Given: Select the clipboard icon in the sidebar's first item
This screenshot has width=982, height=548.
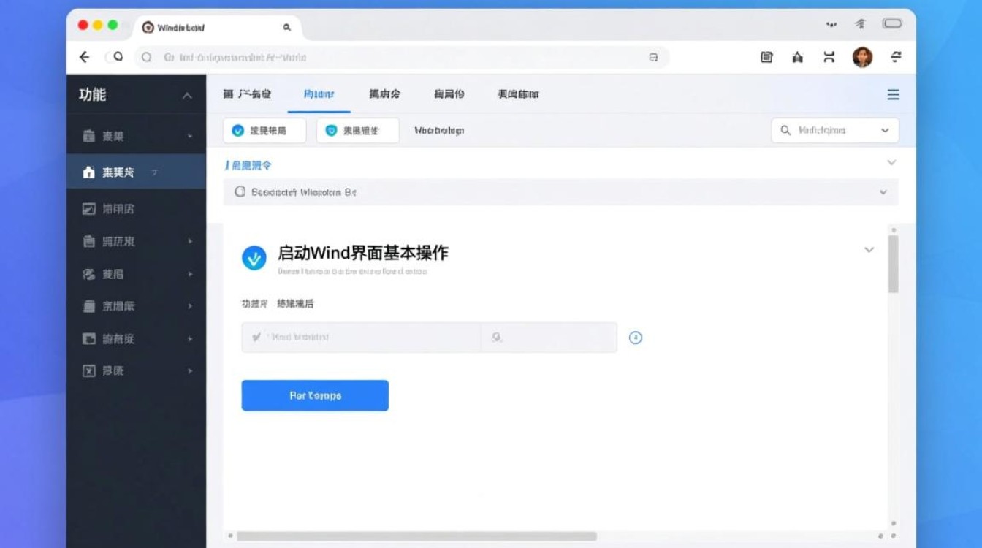Looking at the screenshot, I should coord(88,136).
